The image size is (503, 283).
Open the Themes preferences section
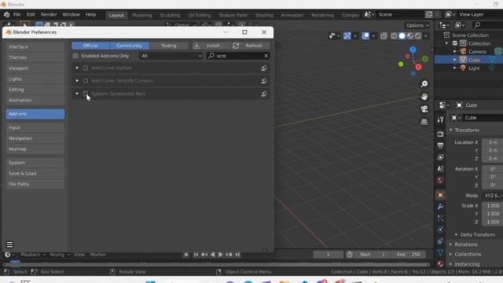[x=35, y=57]
